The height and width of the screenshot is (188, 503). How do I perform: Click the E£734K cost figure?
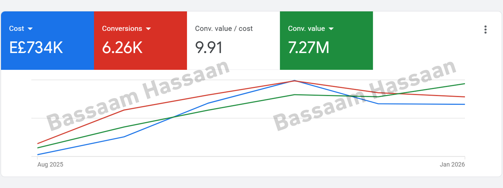36,48
